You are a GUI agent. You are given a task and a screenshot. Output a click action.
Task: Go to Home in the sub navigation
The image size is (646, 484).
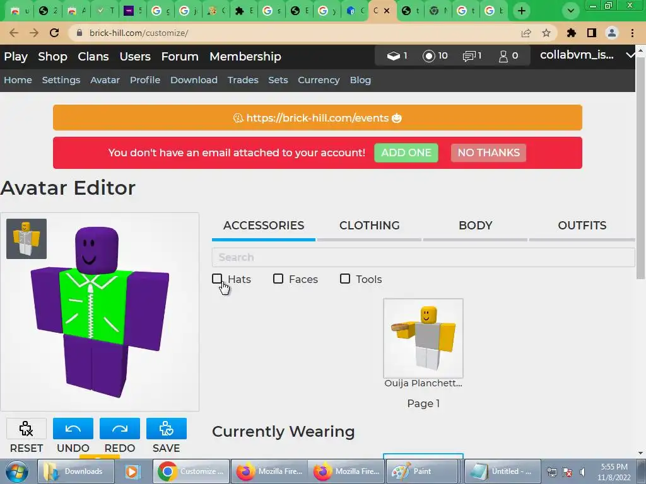[18, 80]
